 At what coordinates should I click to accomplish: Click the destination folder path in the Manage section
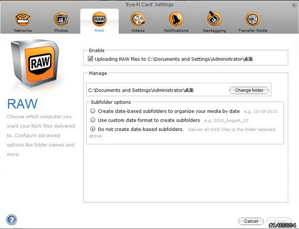click(x=141, y=90)
